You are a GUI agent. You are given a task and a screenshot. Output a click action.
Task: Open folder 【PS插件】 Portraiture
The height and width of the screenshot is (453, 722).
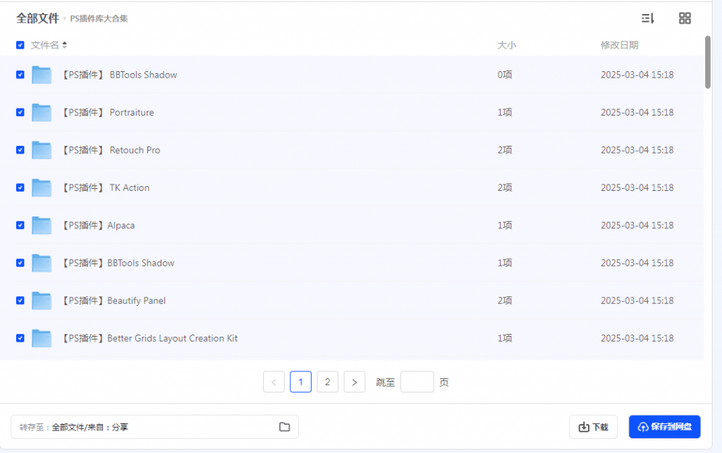pyautogui.click(x=107, y=112)
